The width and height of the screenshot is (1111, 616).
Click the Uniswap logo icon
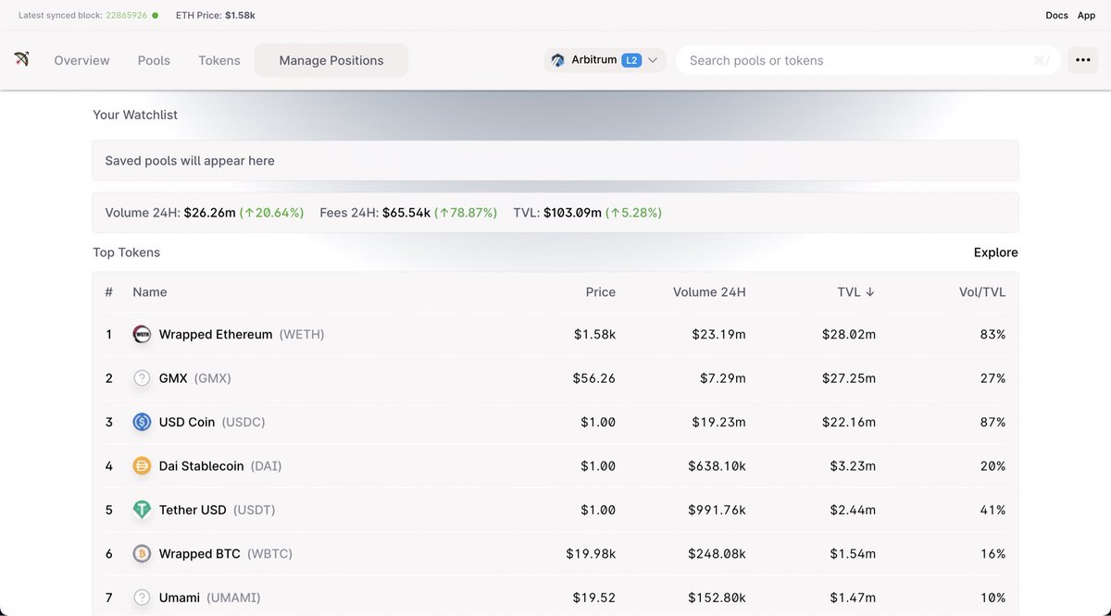click(x=21, y=60)
